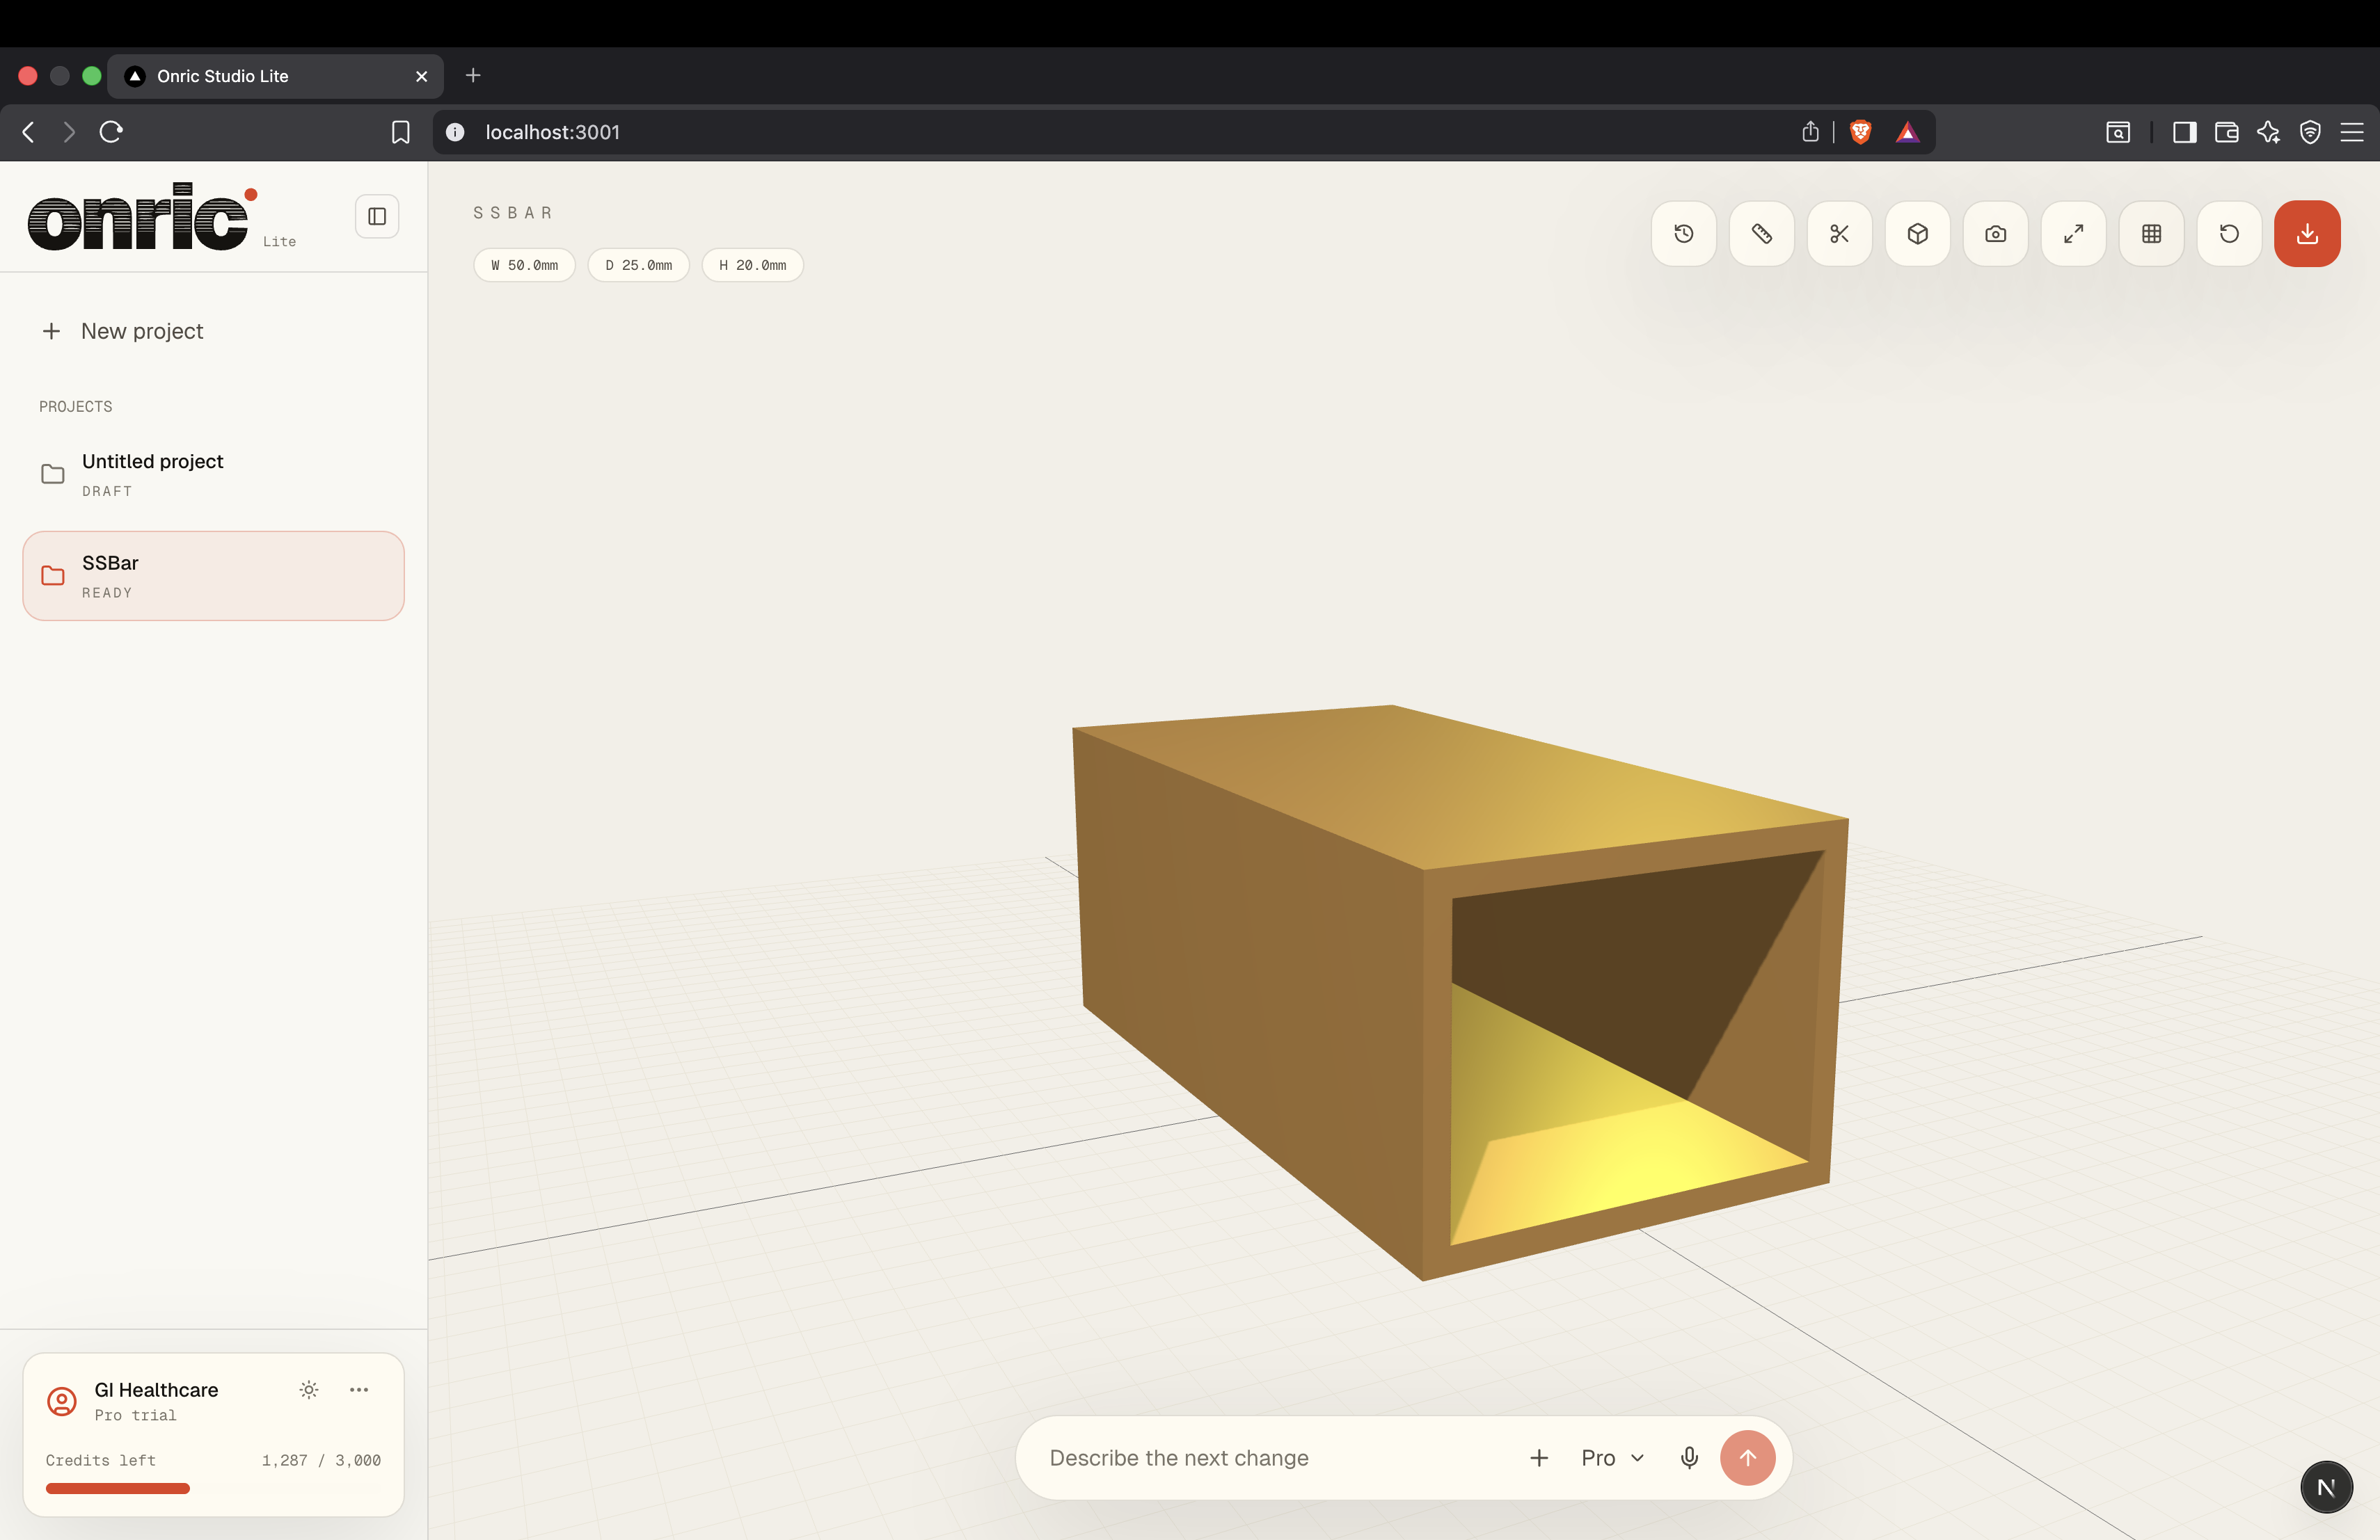Submit prompt with arrow send button
The height and width of the screenshot is (1540, 2380).
[1747, 1458]
